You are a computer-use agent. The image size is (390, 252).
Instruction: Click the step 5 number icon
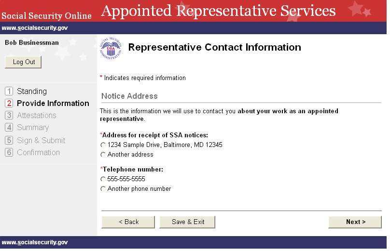[9, 140]
